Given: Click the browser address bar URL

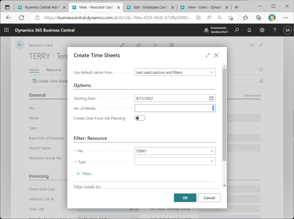Looking at the screenshot, I should coord(118,18).
